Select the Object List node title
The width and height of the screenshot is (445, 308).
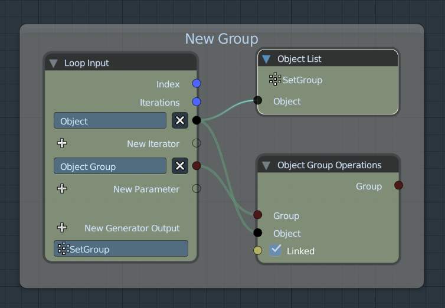click(299, 59)
